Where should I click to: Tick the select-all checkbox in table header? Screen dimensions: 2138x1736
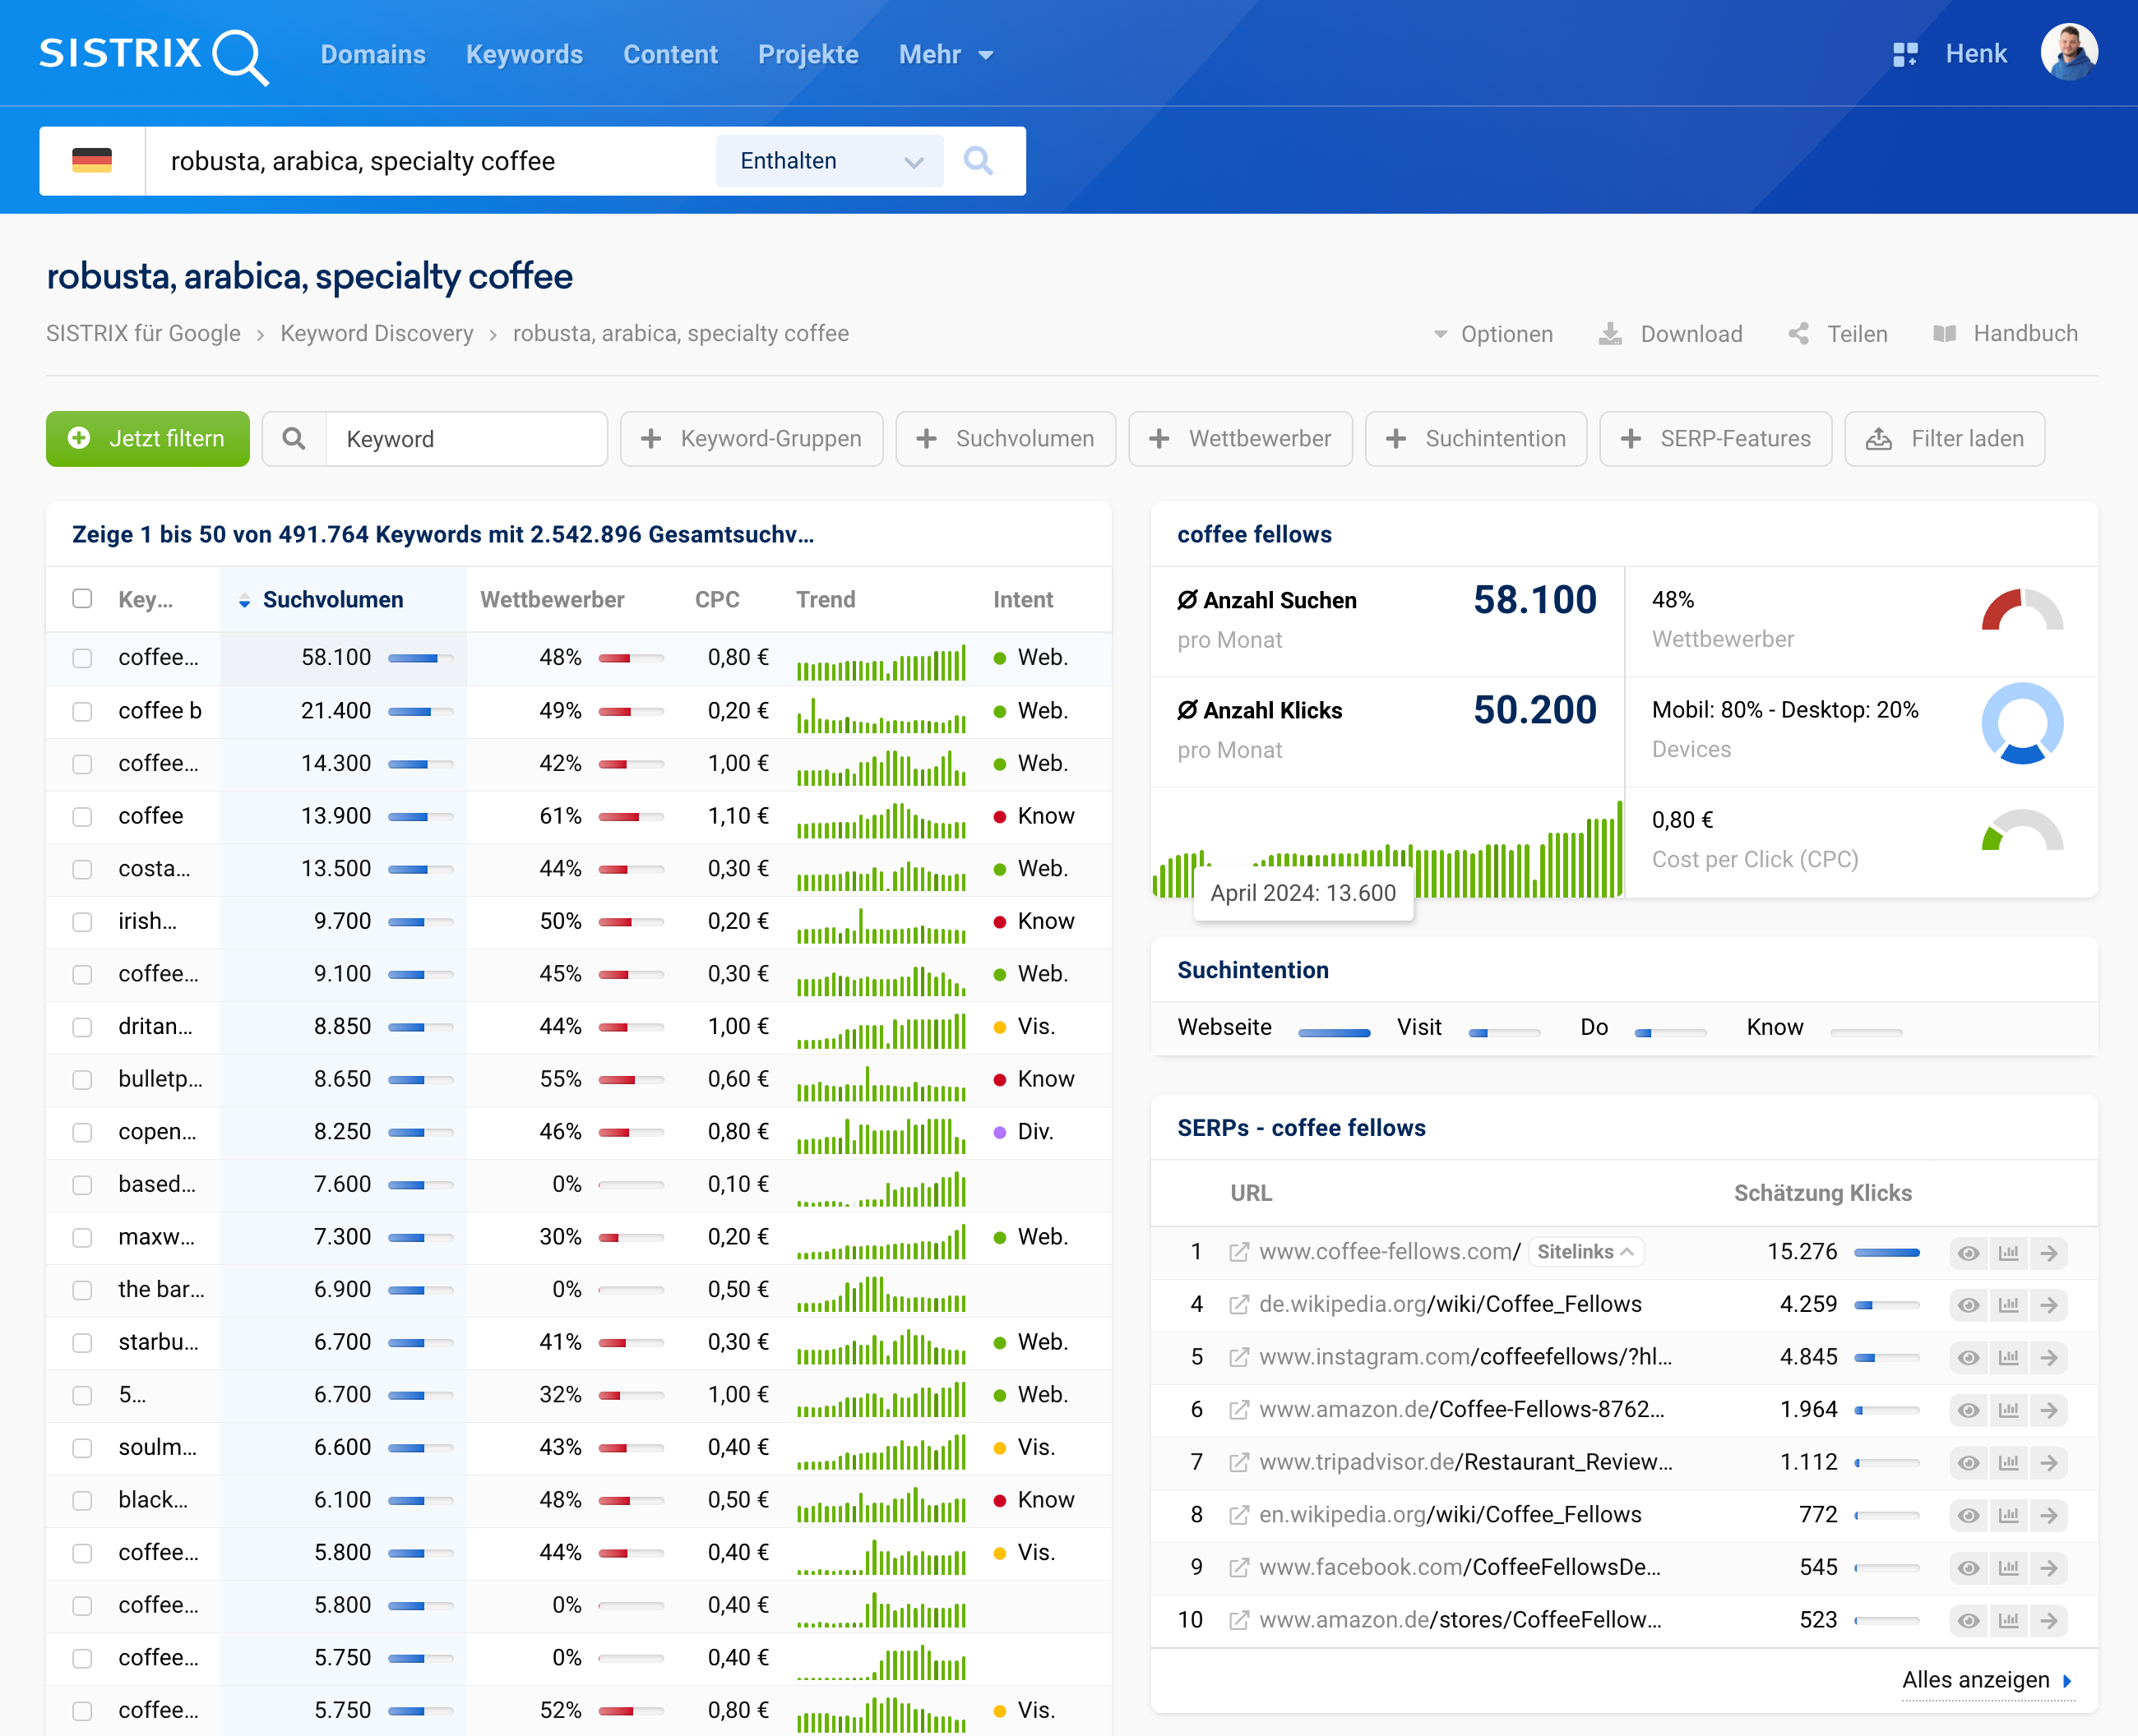82,599
